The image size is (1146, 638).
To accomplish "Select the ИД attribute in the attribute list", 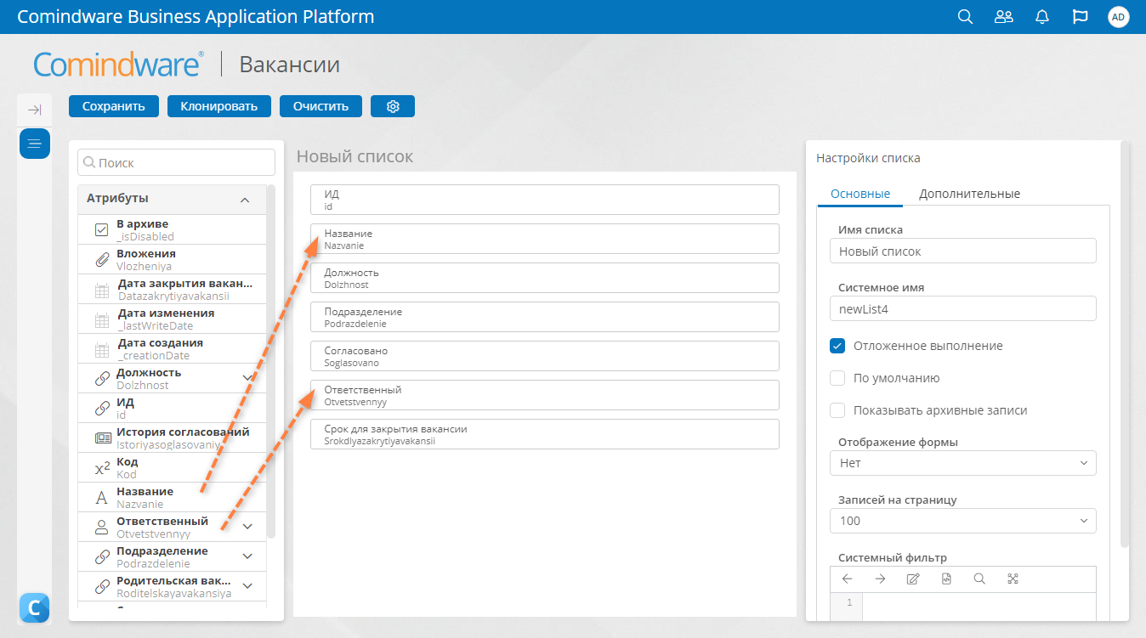I will click(173, 409).
